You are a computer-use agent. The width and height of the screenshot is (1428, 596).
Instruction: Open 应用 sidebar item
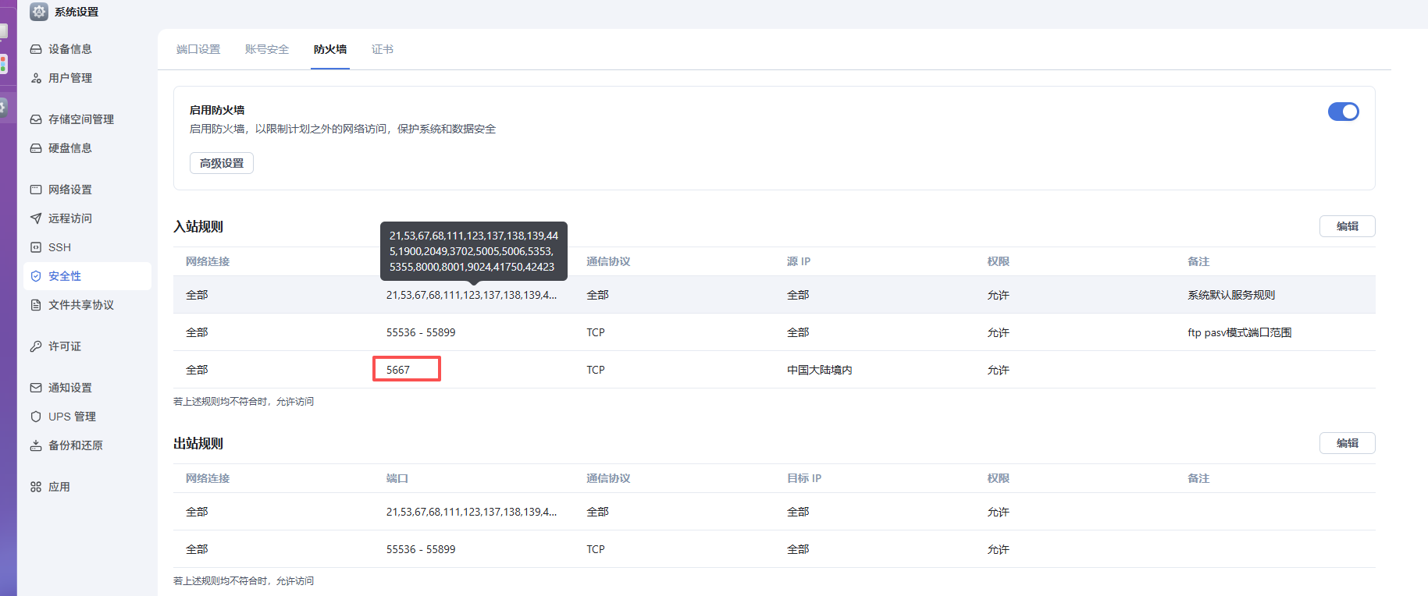pyautogui.click(x=87, y=487)
